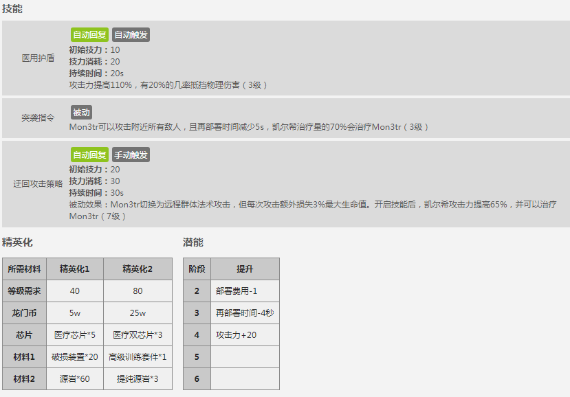Click the 高级训练套件*1 material cell
This screenshot has height=397, width=570.
click(138, 356)
